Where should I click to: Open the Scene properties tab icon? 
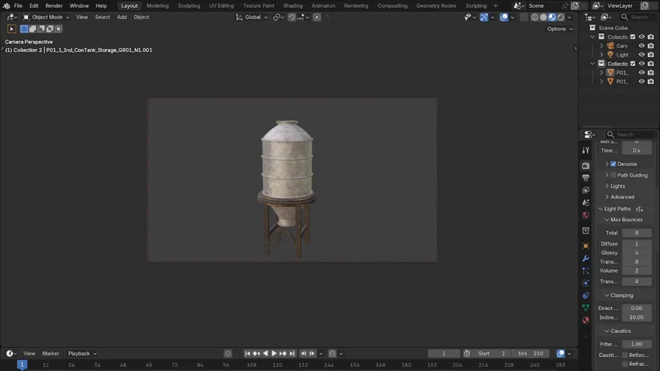click(x=585, y=203)
